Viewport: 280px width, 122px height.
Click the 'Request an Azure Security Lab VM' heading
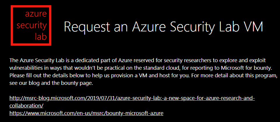click(x=163, y=26)
